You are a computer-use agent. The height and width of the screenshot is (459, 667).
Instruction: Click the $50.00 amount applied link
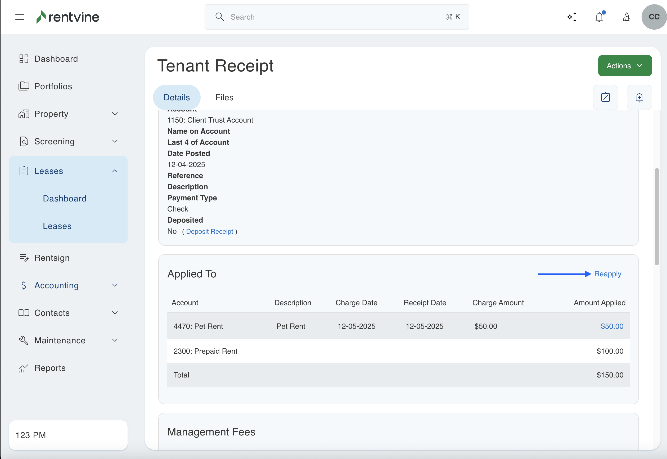(612, 326)
